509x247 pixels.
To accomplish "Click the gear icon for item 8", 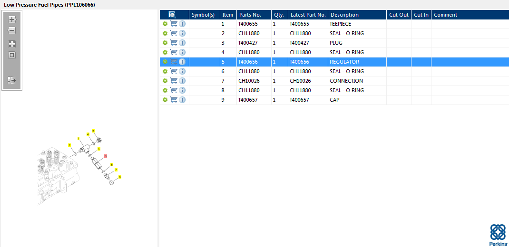I will pos(165,90).
